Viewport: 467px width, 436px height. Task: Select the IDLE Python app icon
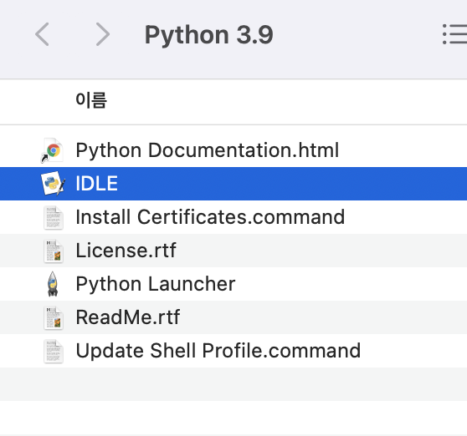(x=53, y=184)
